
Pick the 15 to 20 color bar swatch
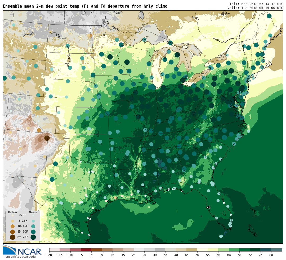click(x=129, y=250)
